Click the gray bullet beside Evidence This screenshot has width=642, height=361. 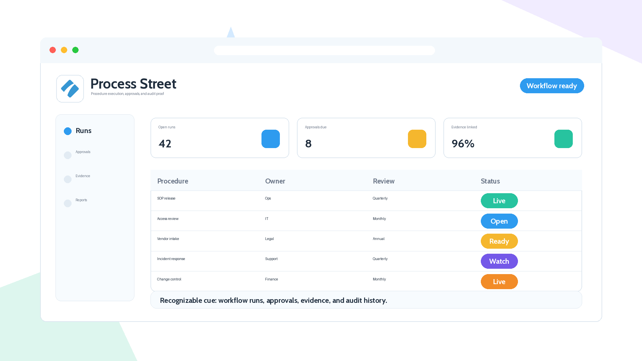coord(68,179)
